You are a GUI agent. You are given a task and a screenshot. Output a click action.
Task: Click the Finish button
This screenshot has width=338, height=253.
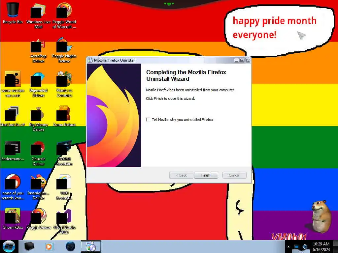206,175
